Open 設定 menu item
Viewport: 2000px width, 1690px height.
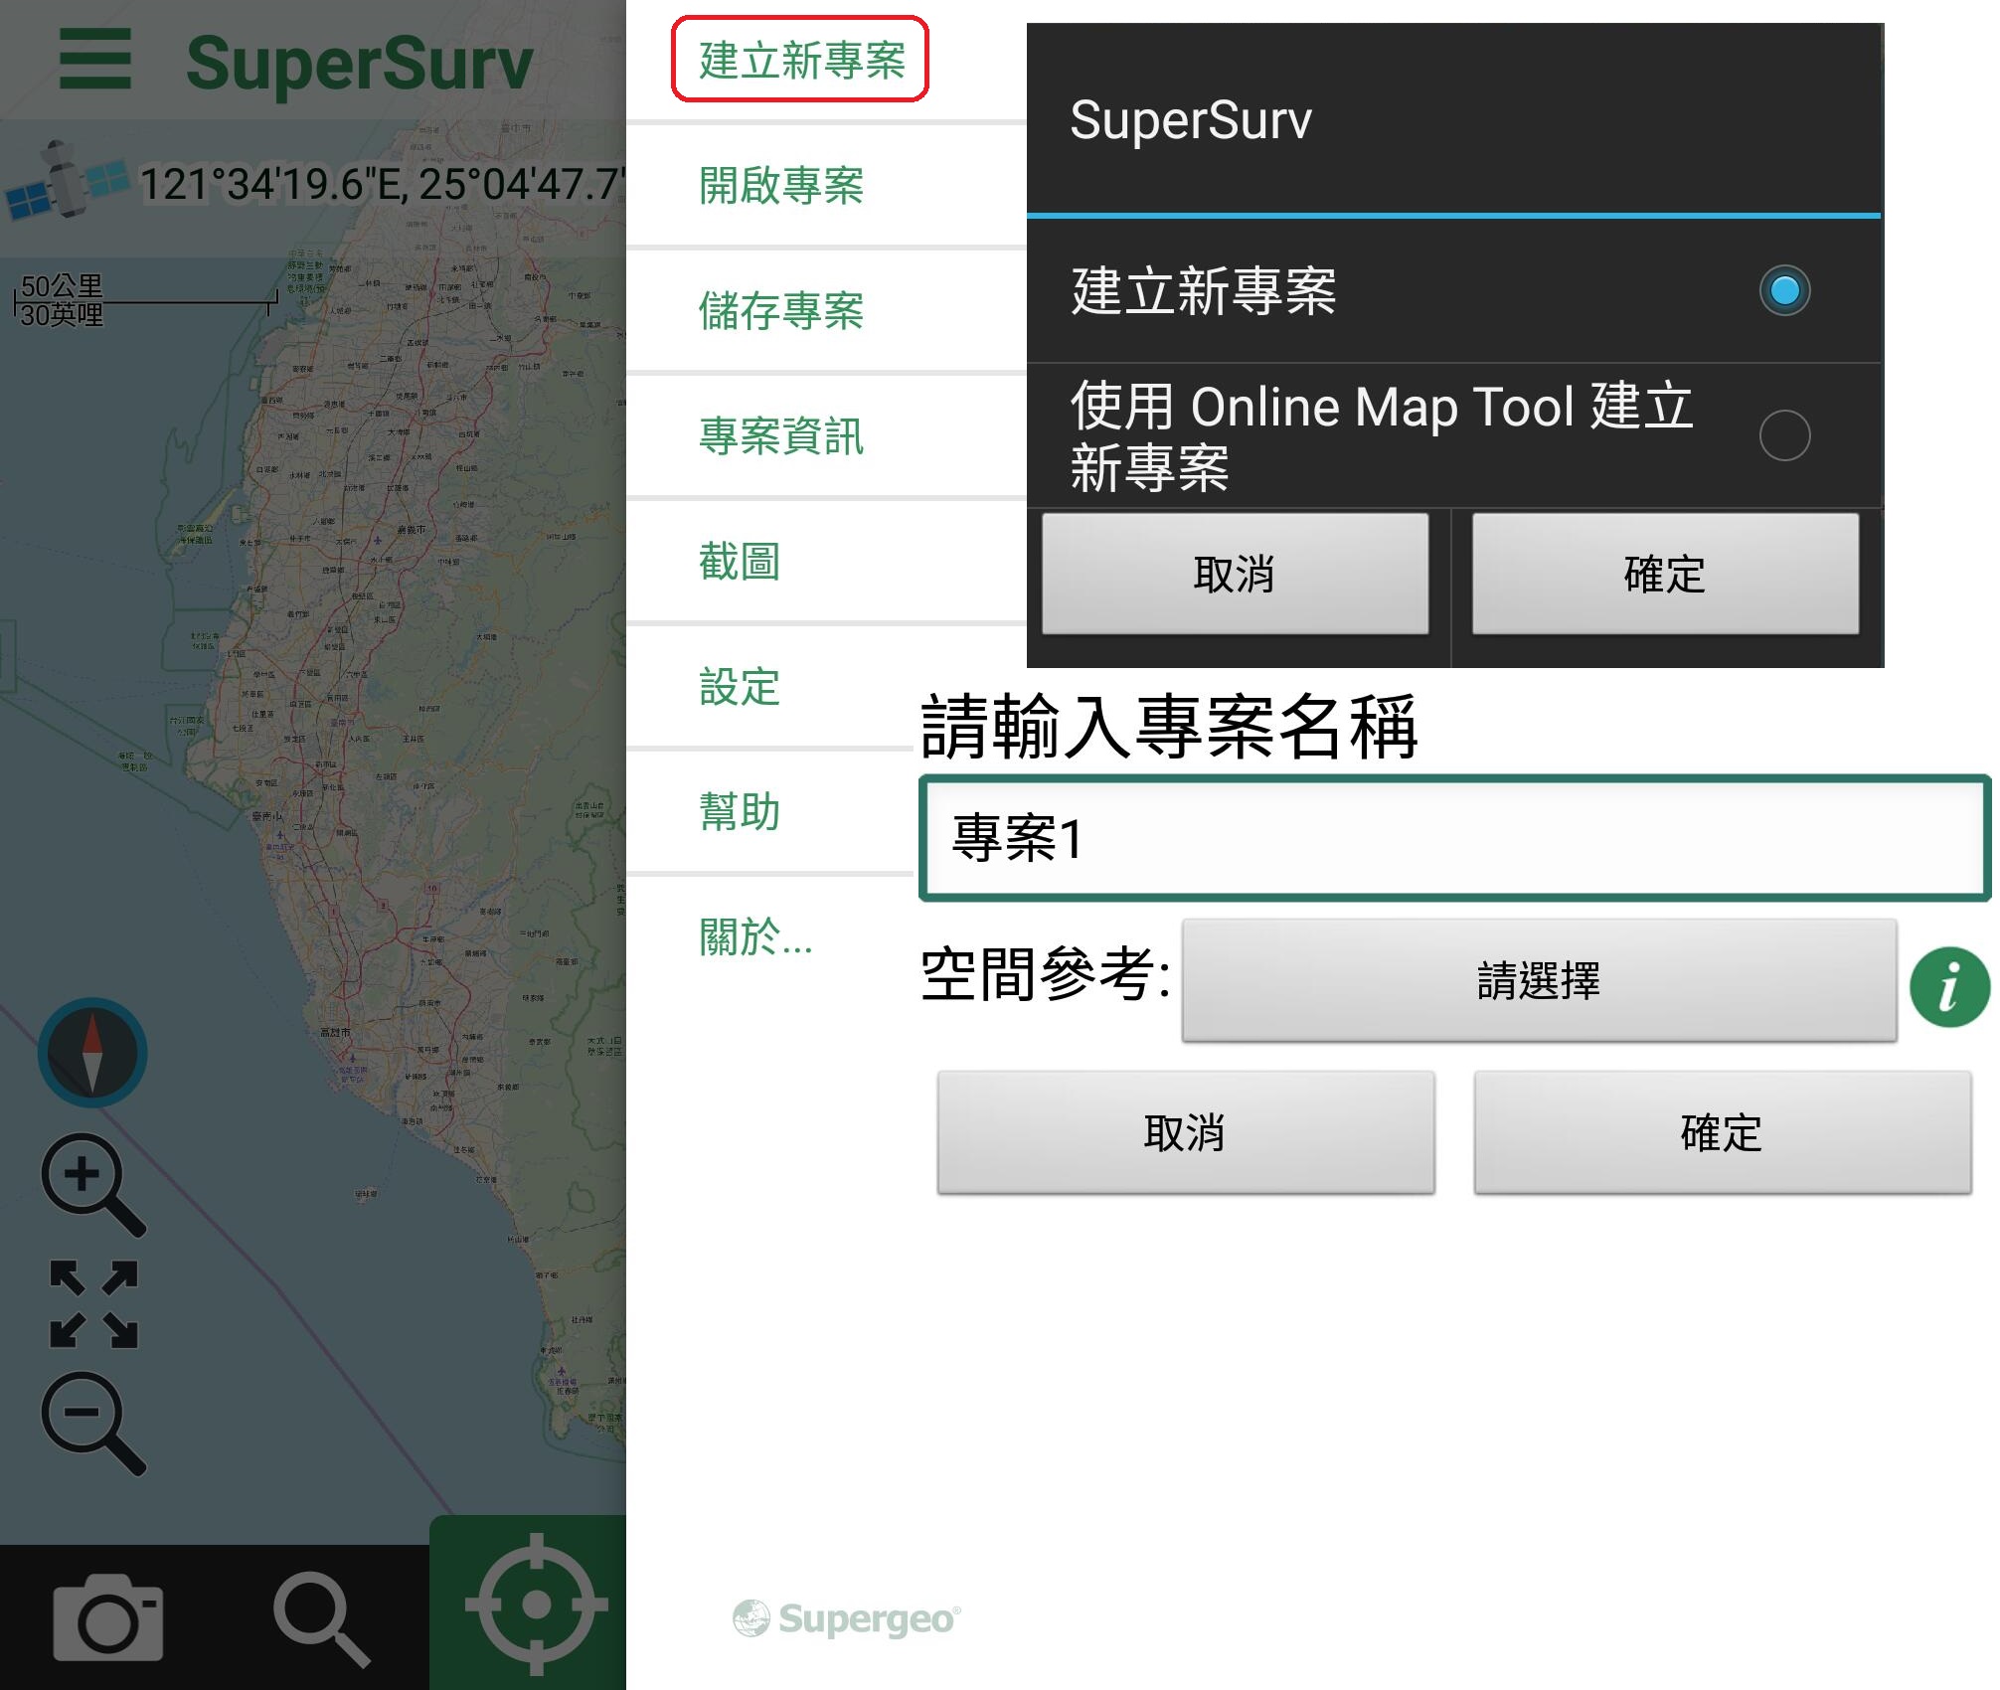pos(740,686)
